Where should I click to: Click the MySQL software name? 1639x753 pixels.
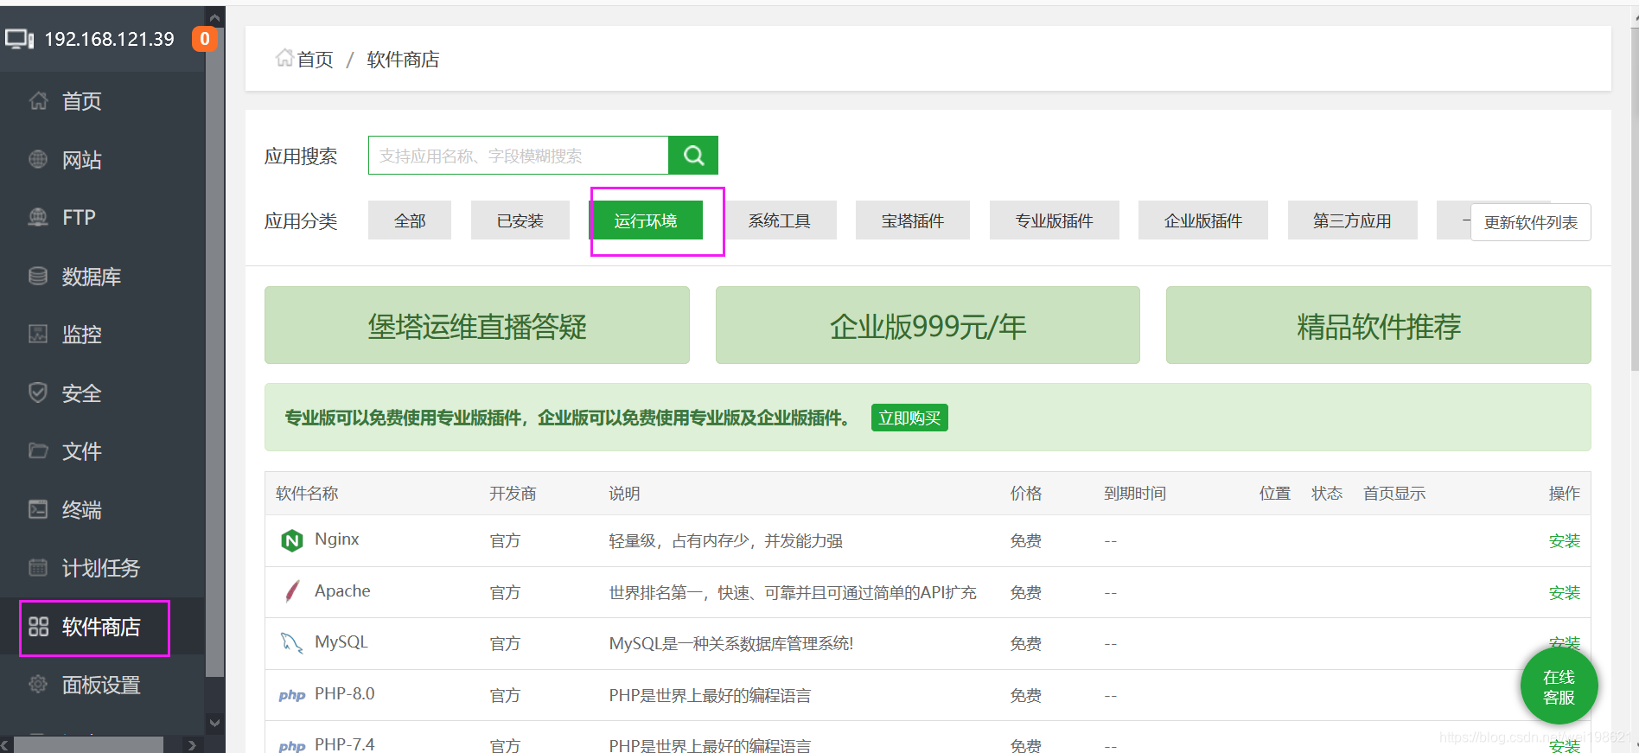click(x=341, y=642)
